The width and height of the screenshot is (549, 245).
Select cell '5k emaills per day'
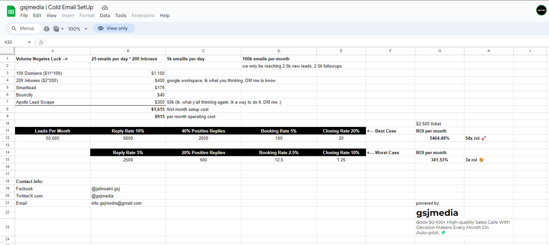click(203, 59)
